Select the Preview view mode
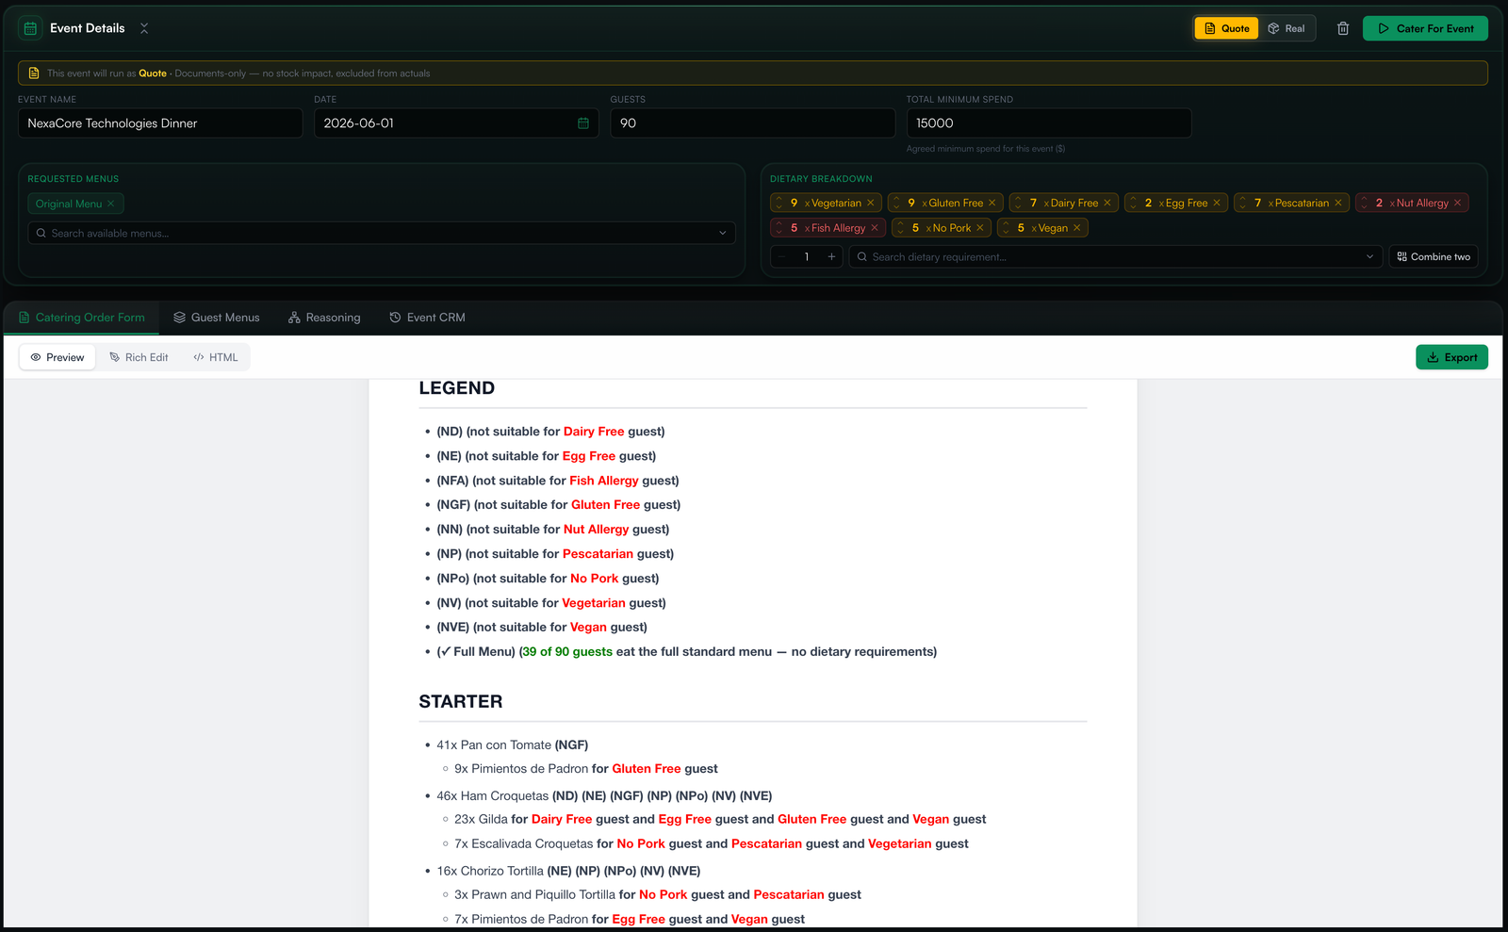The width and height of the screenshot is (1508, 932). 57,357
